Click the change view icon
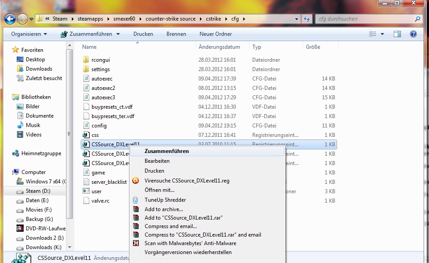The image size is (429, 263). click(372, 34)
